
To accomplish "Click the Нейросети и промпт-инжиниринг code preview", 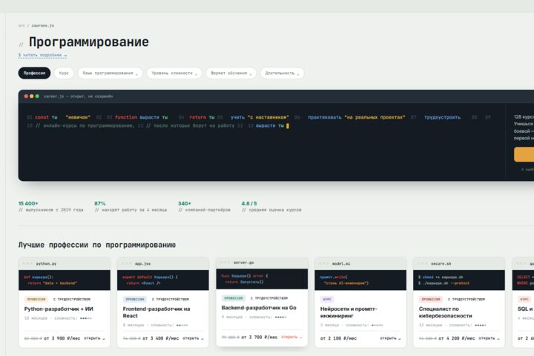I will pyautogui.click(x=360, y=280).
